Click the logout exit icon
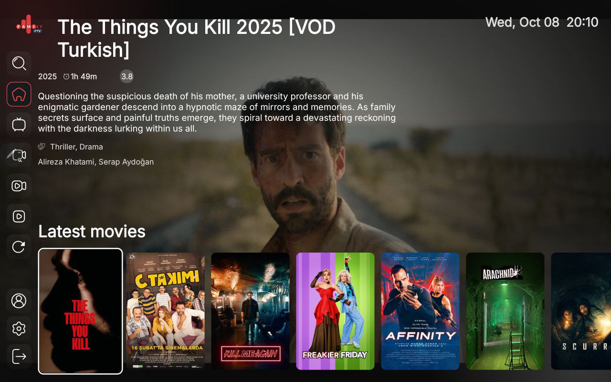611x382 pixels. click(19, 356)
